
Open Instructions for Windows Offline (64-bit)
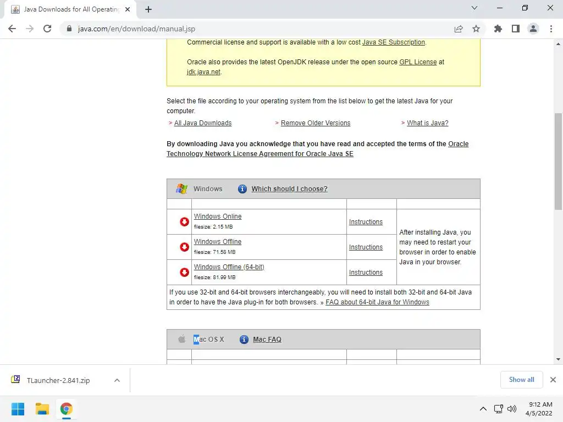366,273
